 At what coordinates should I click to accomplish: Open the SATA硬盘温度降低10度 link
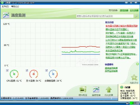click(121, 40)
